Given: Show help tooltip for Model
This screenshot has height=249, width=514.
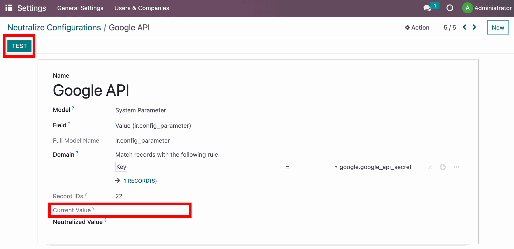Looking at the screenshot, I should tap(73, 108).
